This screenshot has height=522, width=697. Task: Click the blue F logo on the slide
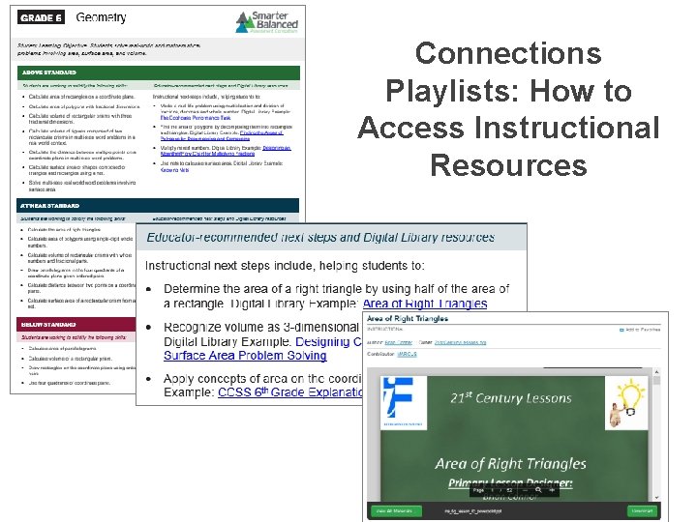[x=403, y=403]
